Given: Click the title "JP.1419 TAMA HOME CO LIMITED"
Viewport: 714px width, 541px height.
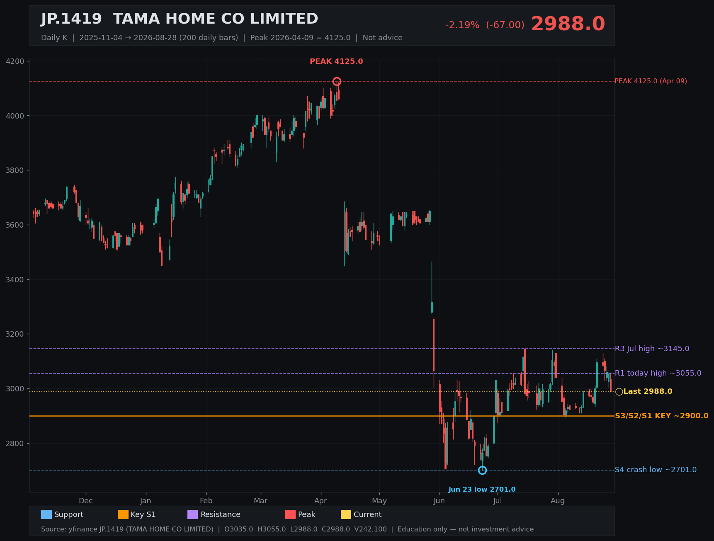Looking at the screenshot, I should pyautogui.click(x=180, y=19).
